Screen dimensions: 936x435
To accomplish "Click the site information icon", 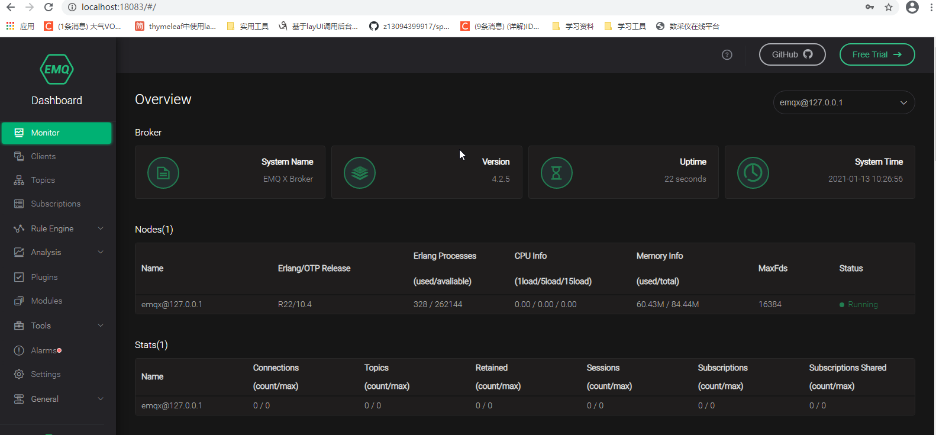I will click(72, 7).
